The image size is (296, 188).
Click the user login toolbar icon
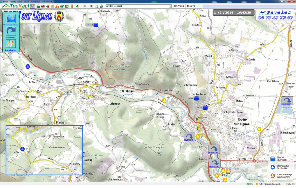tap(101, 6)
